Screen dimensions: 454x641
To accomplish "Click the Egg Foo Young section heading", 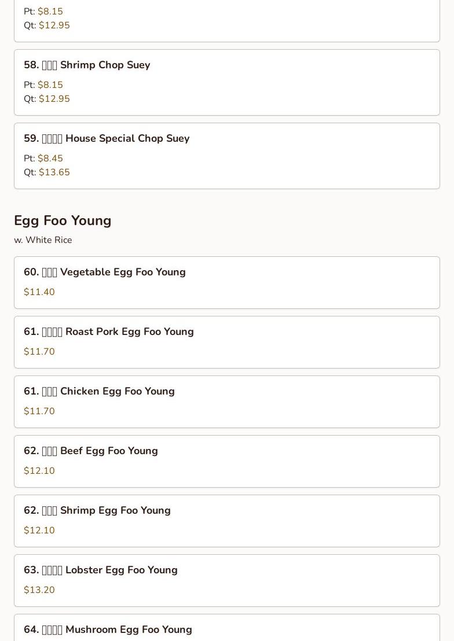I will [63, 220].
